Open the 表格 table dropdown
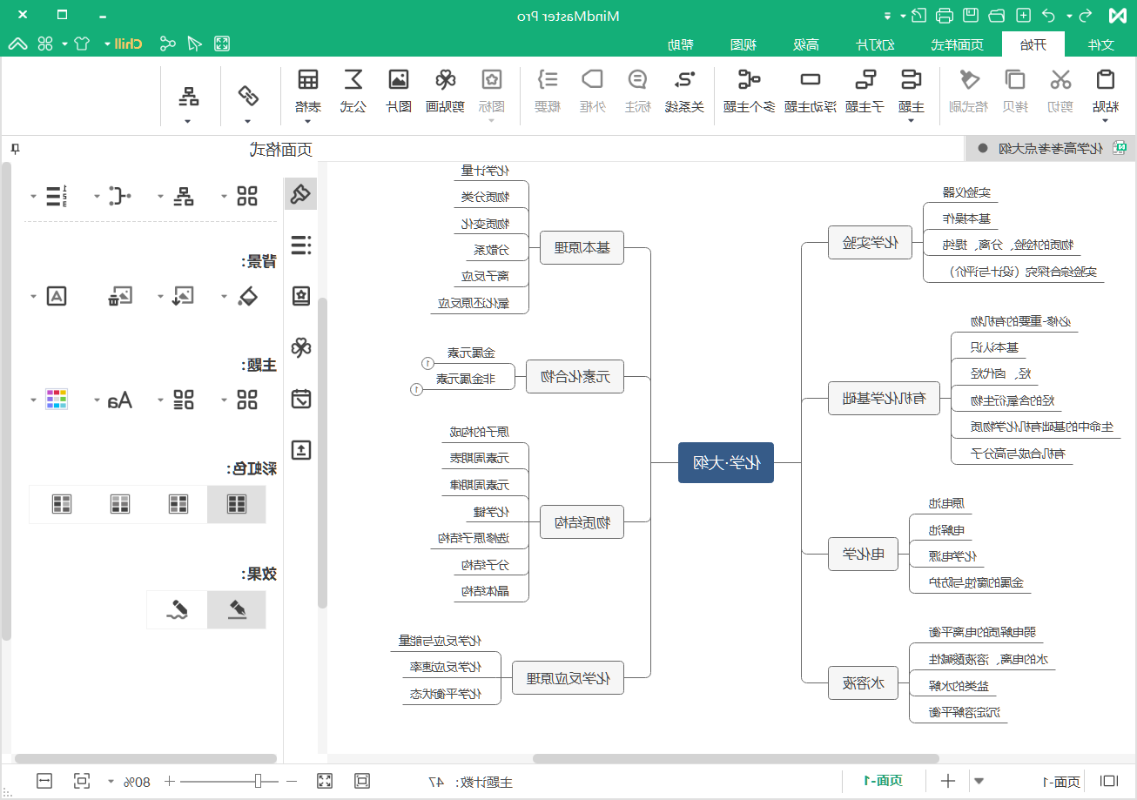This screenshot has height=800, width=1137. [x=307, y=121]
